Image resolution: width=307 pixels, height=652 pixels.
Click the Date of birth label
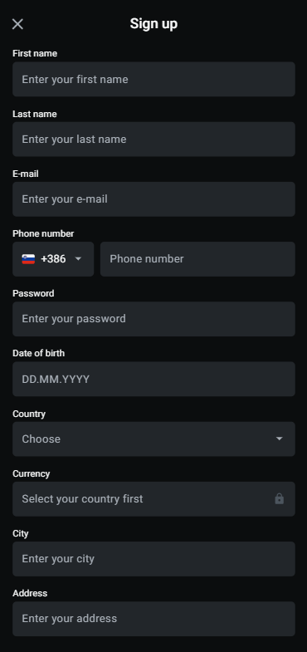[x=39, y=353]
